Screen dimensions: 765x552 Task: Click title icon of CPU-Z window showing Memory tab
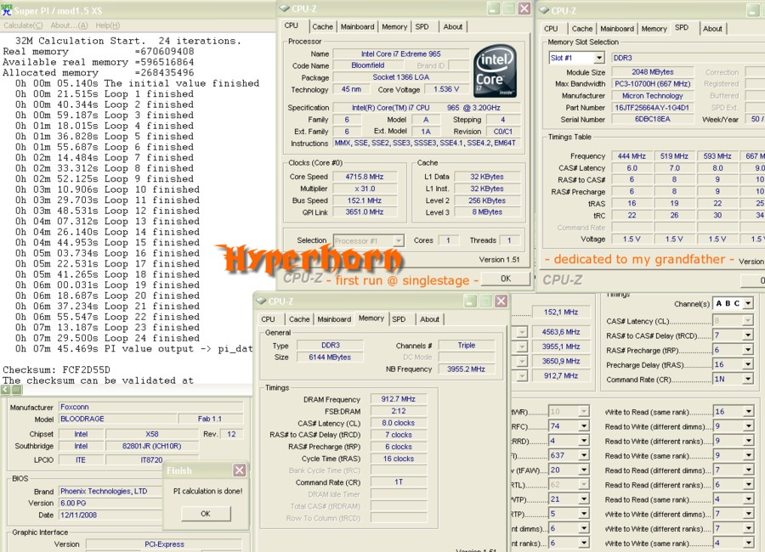(x=261, y=301)
